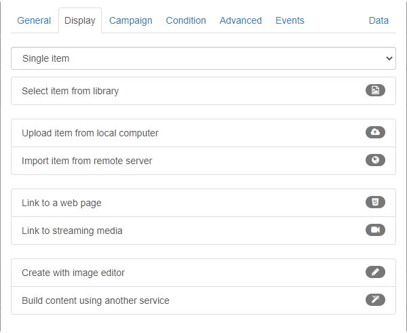This screenshot has width=407, height=333.
Task: Click the pencil image editor icon
Action: (375, 272)
